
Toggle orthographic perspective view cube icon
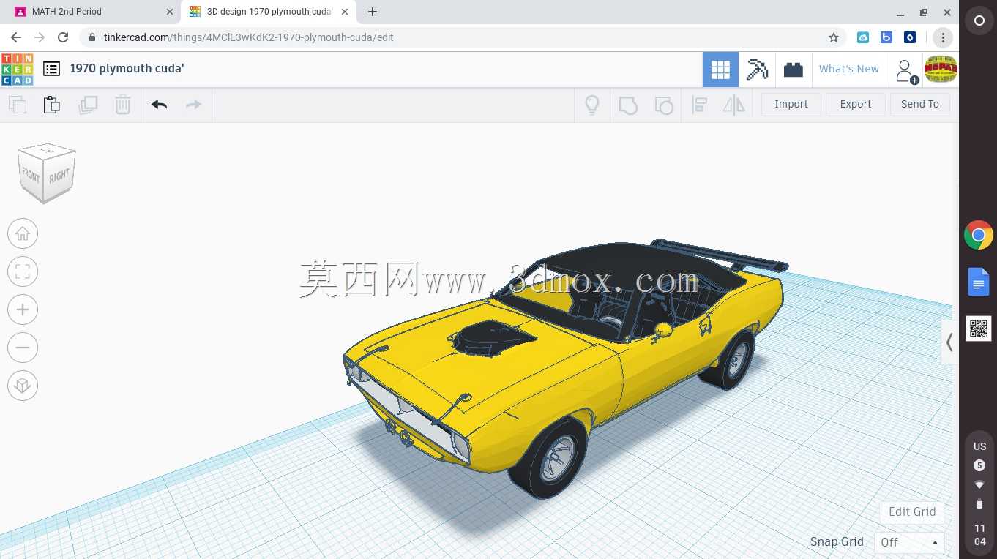tap(23, 386)
